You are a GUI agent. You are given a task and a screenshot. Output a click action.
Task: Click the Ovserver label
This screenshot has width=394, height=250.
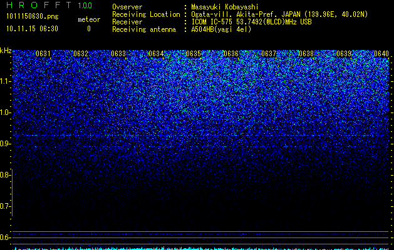tap(127, 7)
